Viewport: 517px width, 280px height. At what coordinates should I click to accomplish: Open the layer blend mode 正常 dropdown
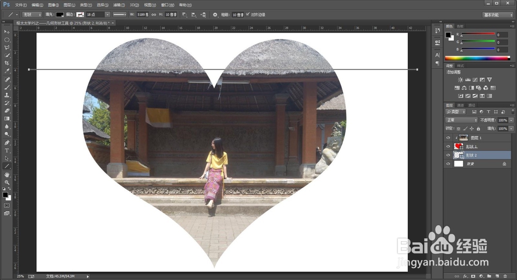(x=462, y=120)
